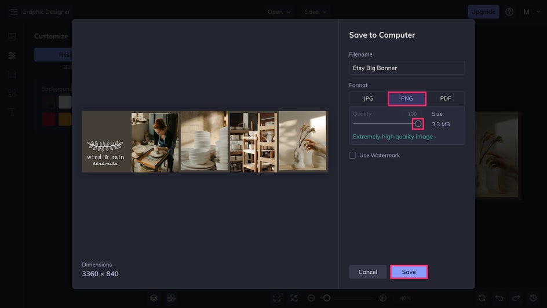Open the hamburger menu icon
Viewport: 547px width, 308px height.
13,12
